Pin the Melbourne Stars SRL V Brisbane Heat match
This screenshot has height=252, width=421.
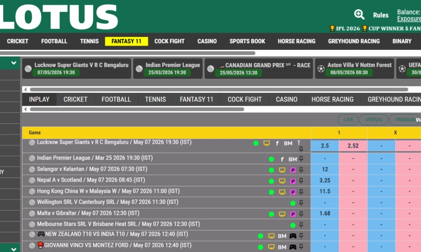click(x=301, y=225)
